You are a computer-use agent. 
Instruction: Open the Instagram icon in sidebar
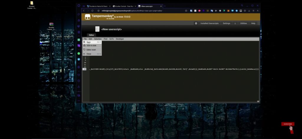coord(79,32)
